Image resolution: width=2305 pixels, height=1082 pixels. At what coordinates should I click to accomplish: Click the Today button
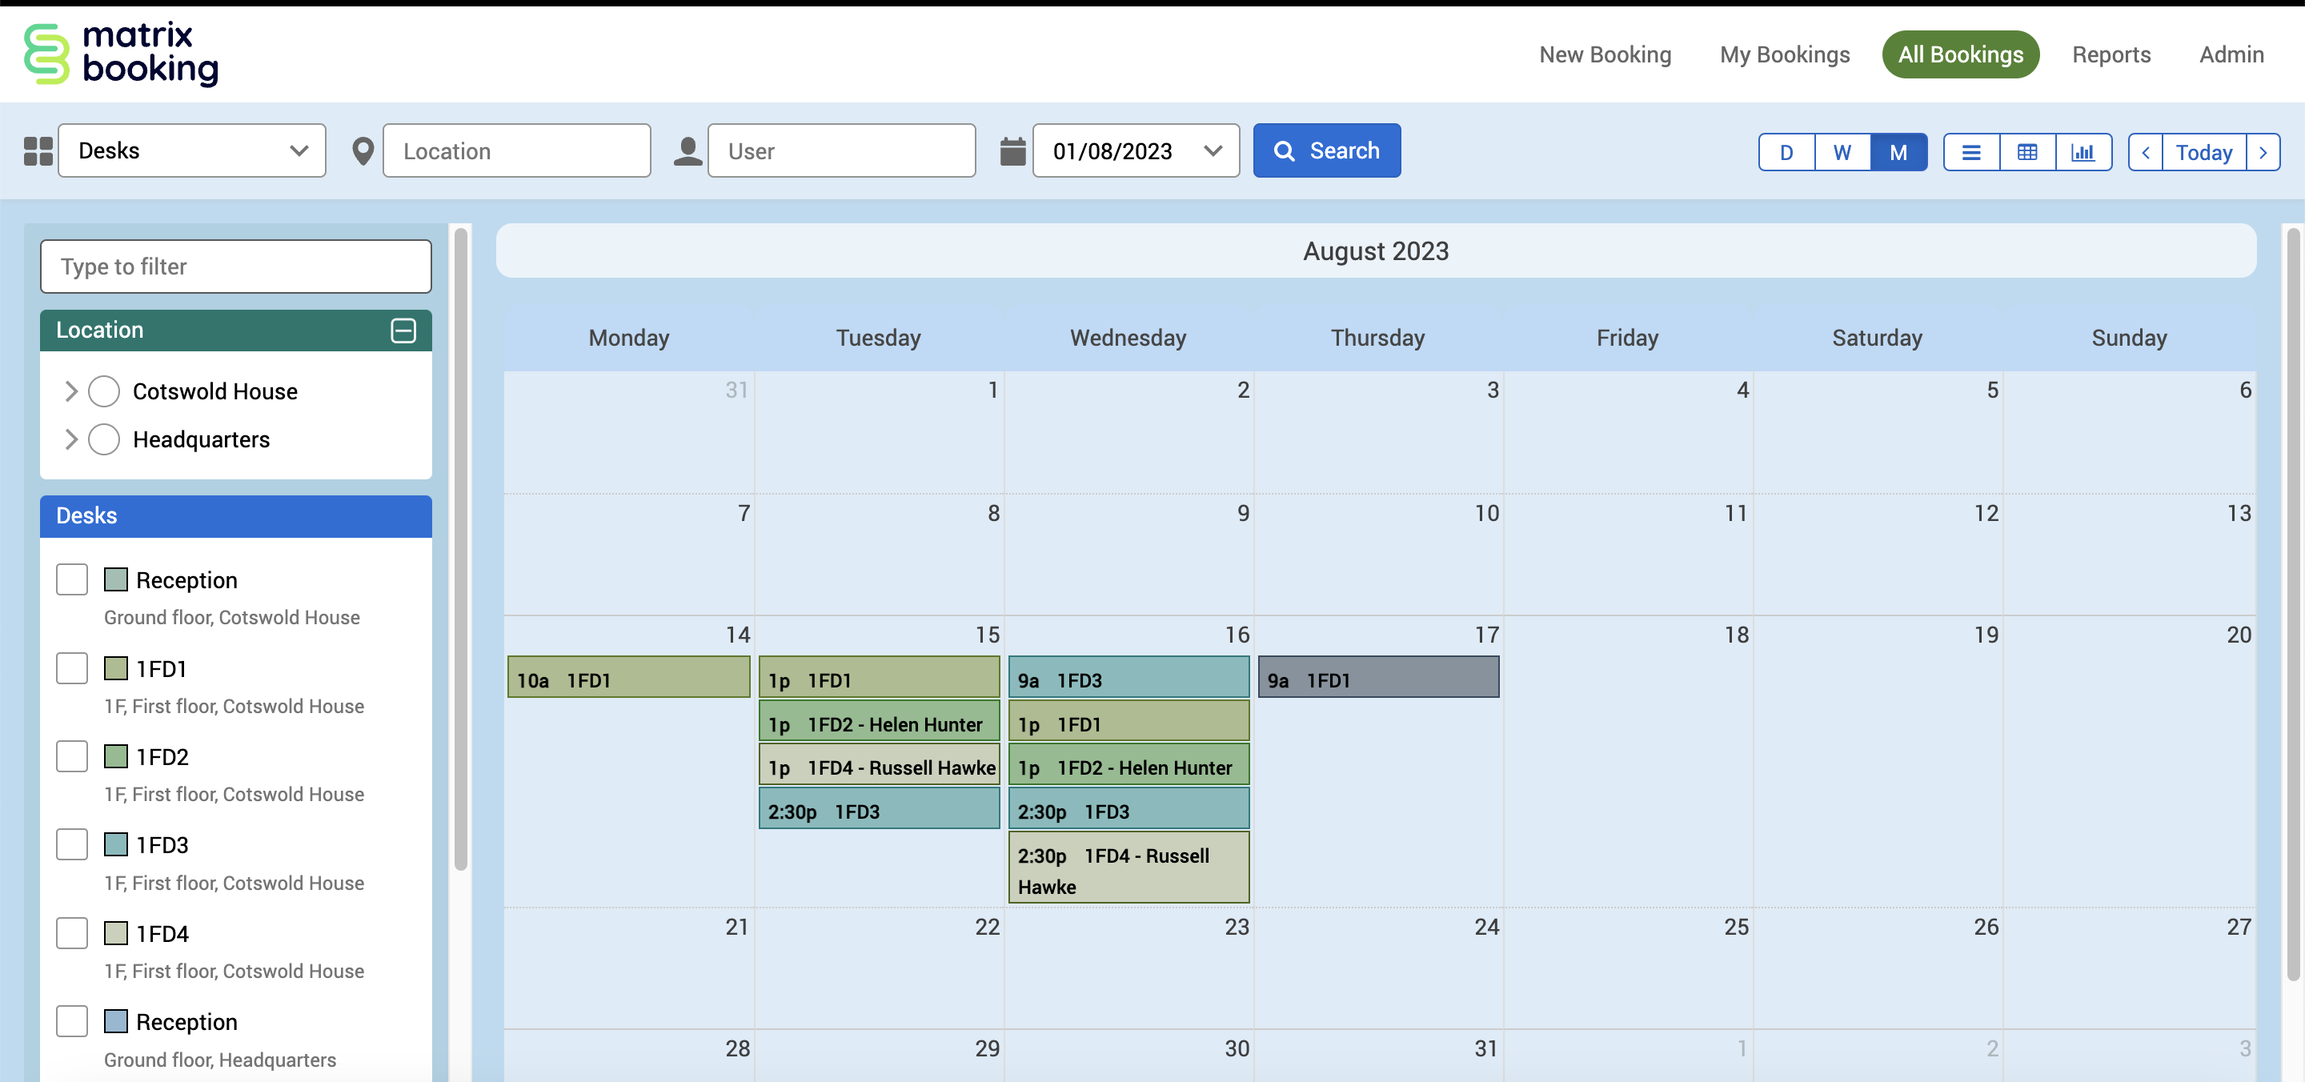pos(2203,152)
